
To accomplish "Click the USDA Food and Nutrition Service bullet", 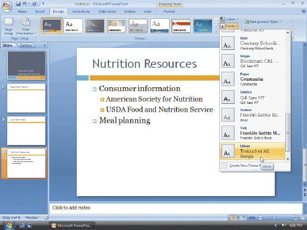I will tap(160, 109).
